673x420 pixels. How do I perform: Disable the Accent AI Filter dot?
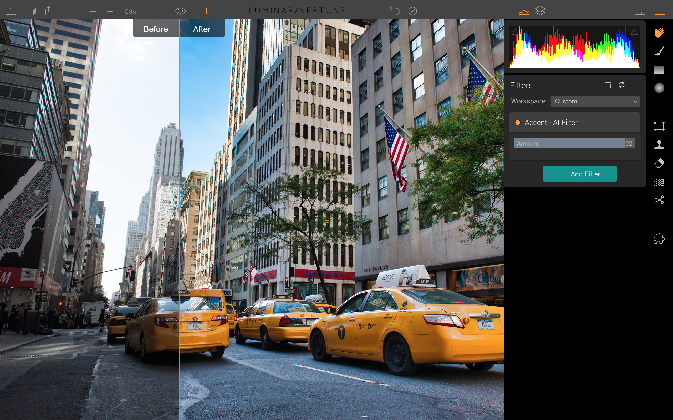pos(518,123)
